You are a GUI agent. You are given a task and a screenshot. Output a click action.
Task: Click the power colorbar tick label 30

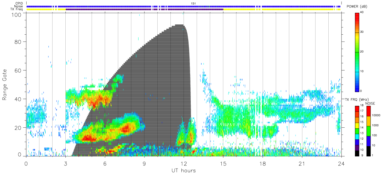(x=361, y=32)
